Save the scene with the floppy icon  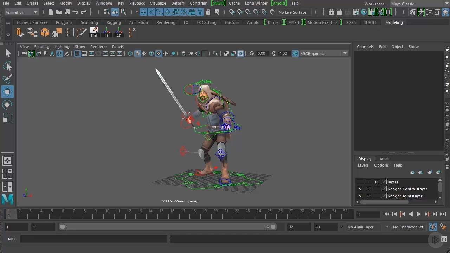pos(67,12)
